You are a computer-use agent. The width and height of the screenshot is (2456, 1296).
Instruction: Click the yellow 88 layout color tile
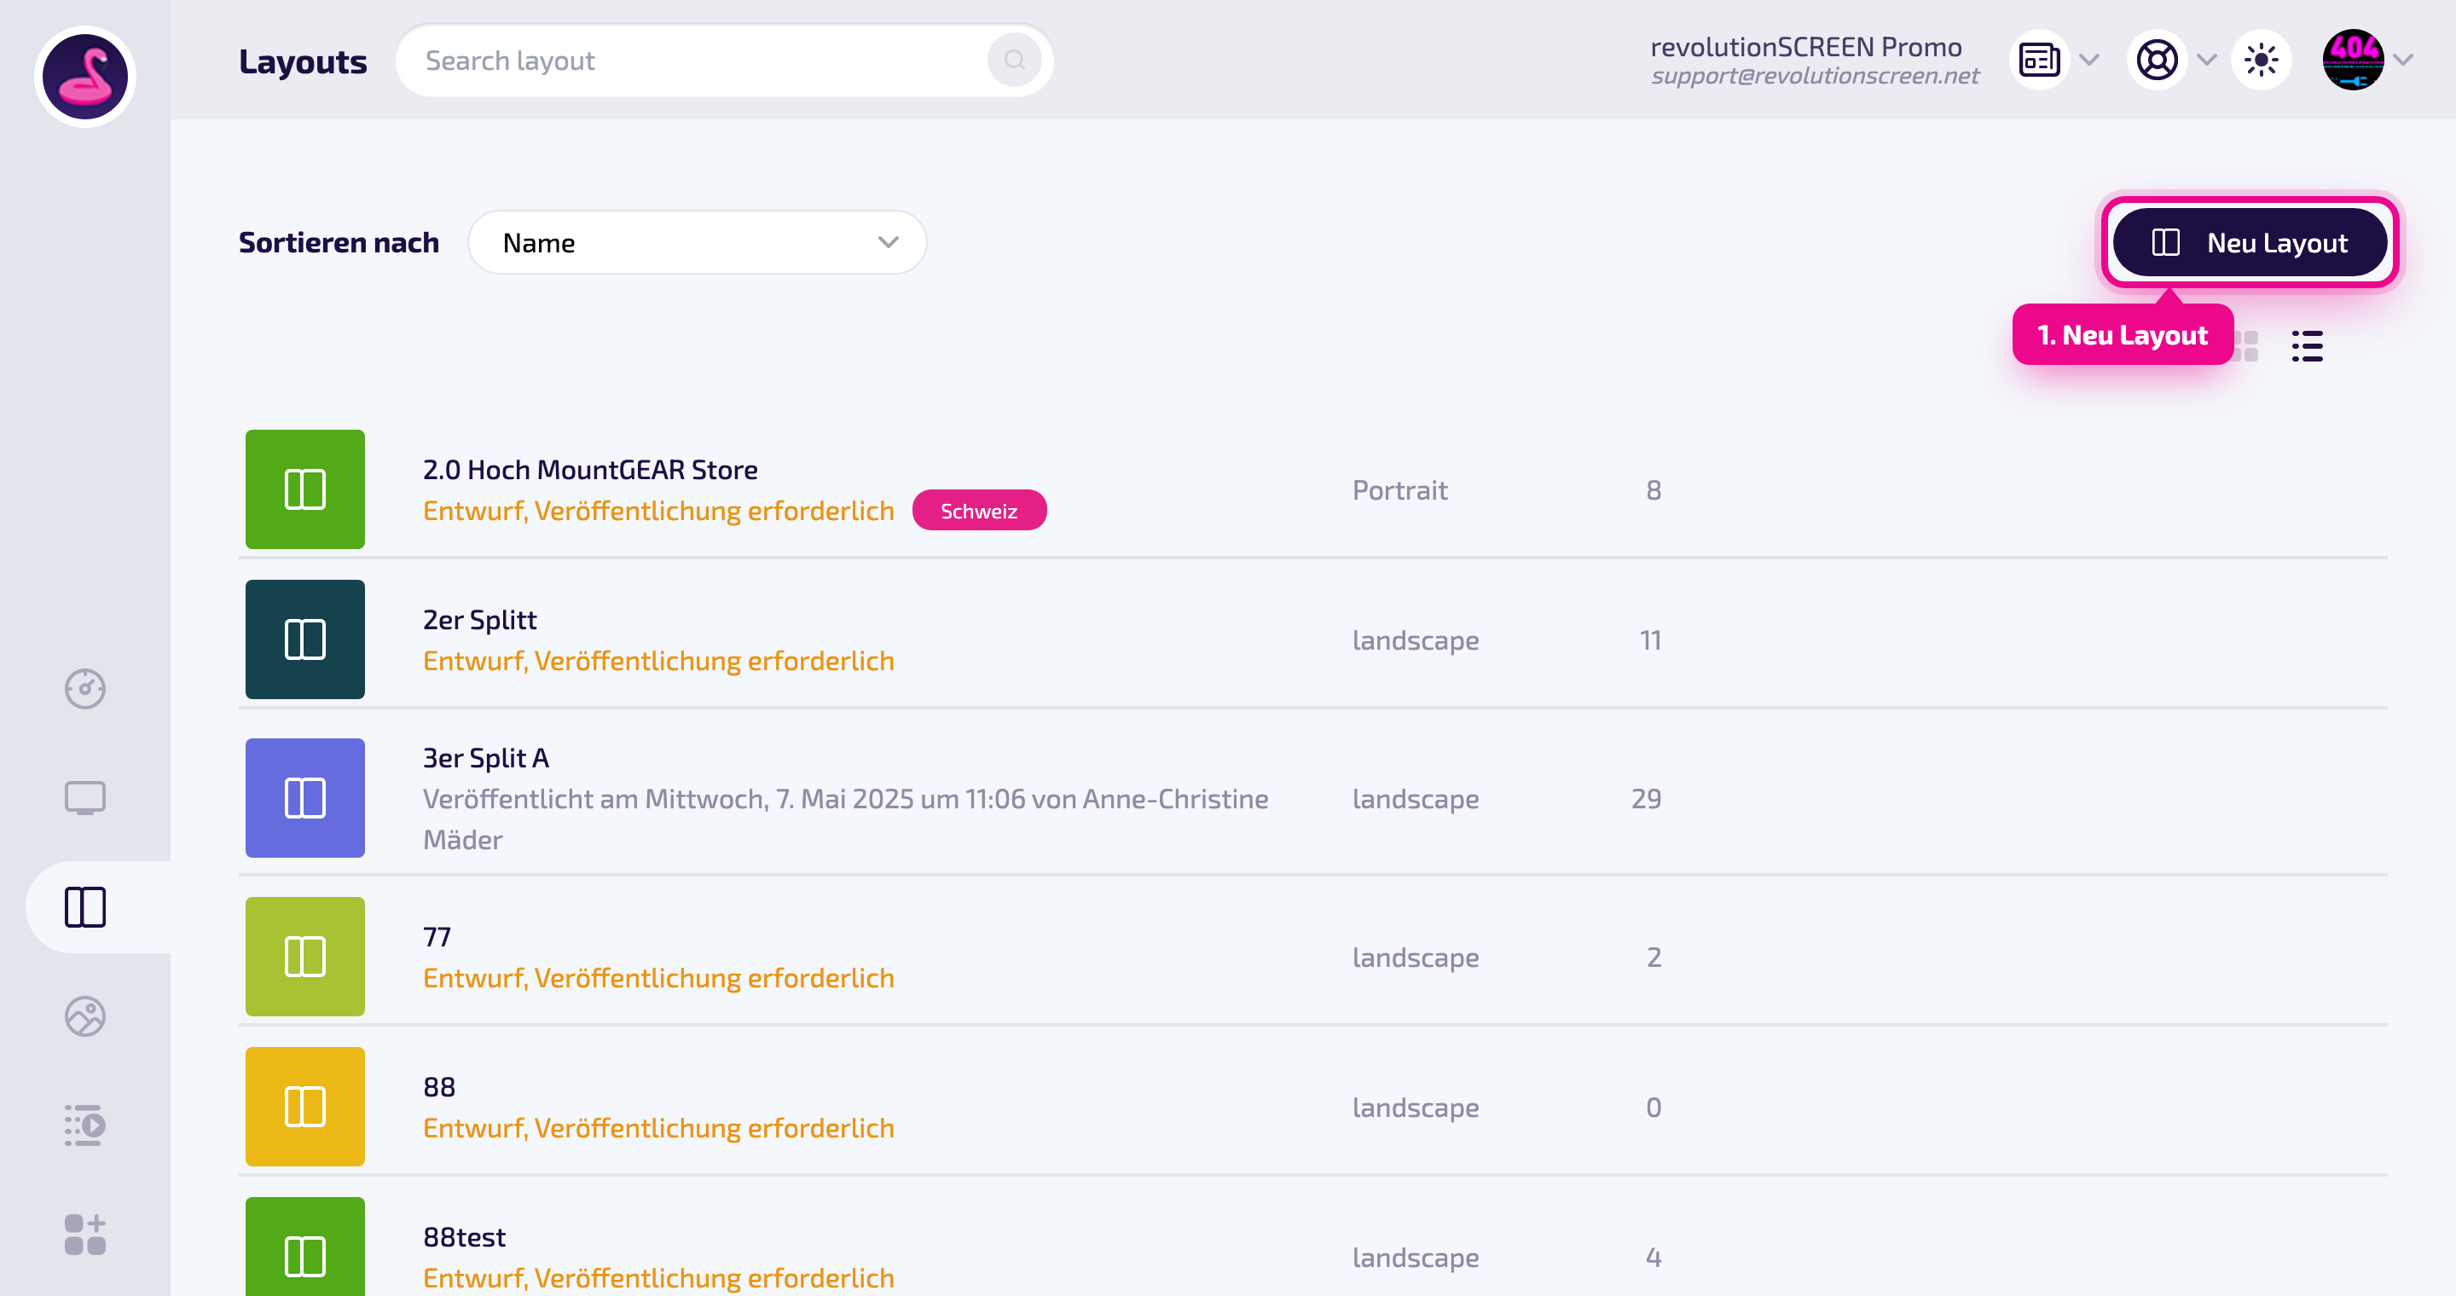[305, 1107]
